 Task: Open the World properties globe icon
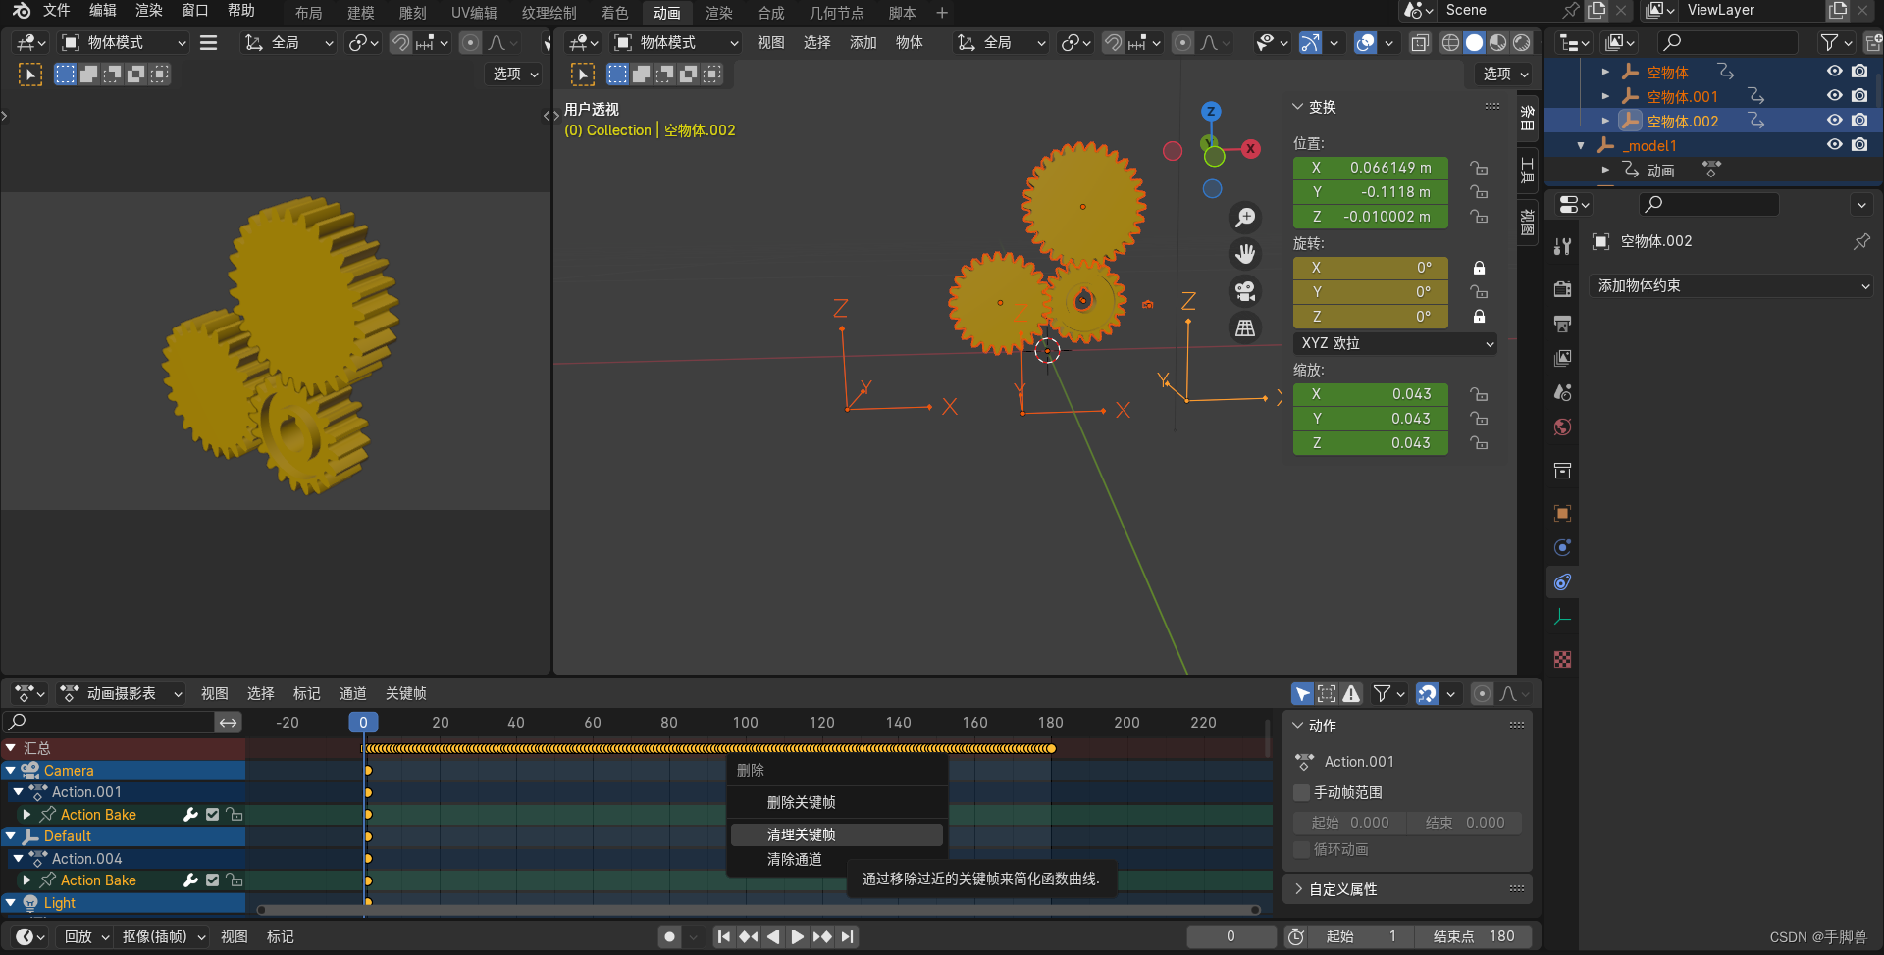coord(1562,427)
